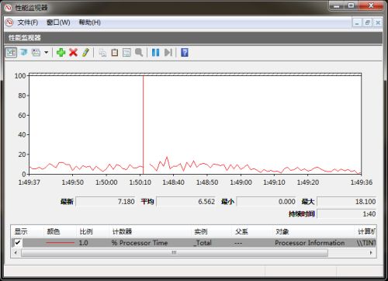This screenshot has height=281, width=388.
Task: Click the change graph type icon
Action: coord(36,53)
